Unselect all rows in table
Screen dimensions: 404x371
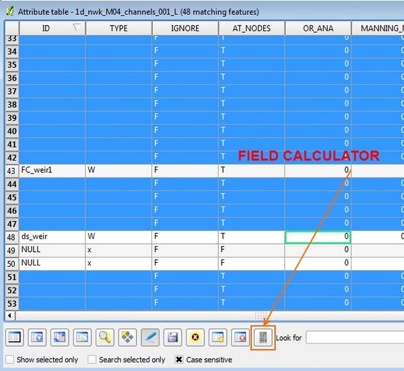[x=15, y=337]
